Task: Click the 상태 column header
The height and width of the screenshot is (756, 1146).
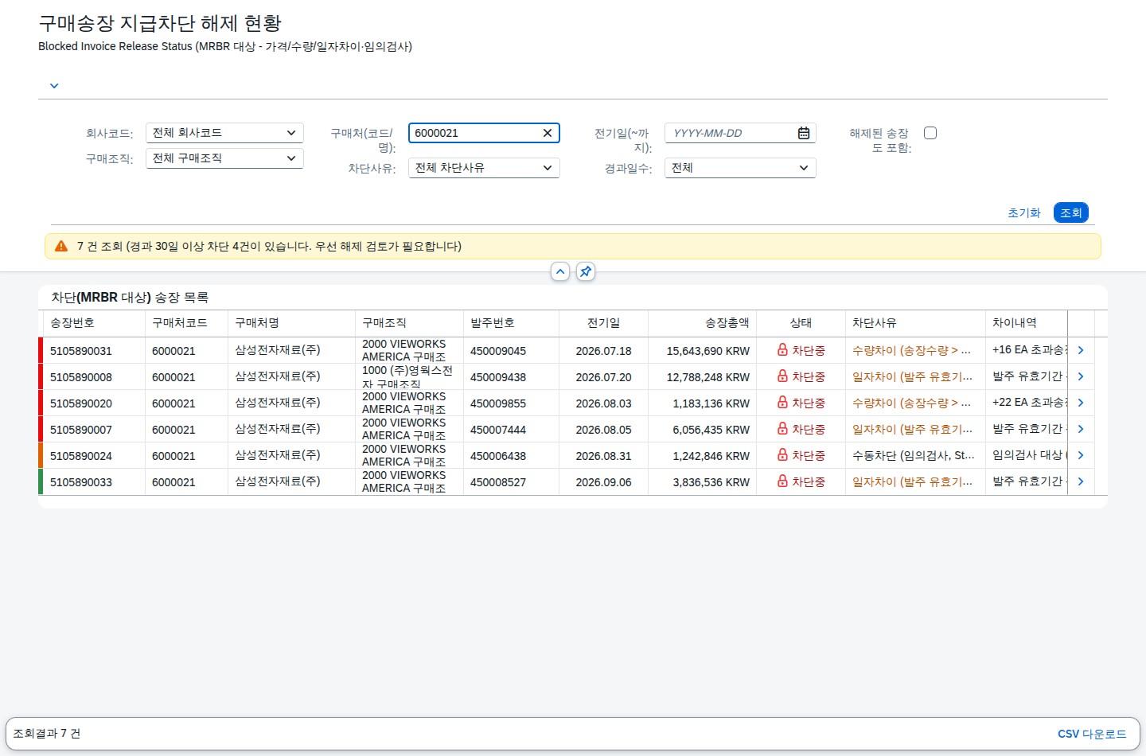Action: 801,323
